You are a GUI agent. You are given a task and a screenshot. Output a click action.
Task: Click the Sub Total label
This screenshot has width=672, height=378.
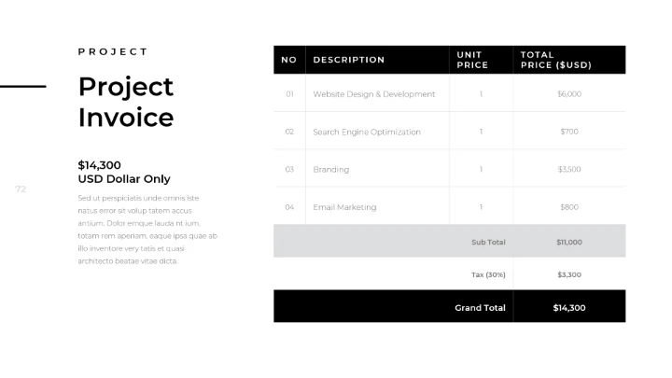point(488,242)
